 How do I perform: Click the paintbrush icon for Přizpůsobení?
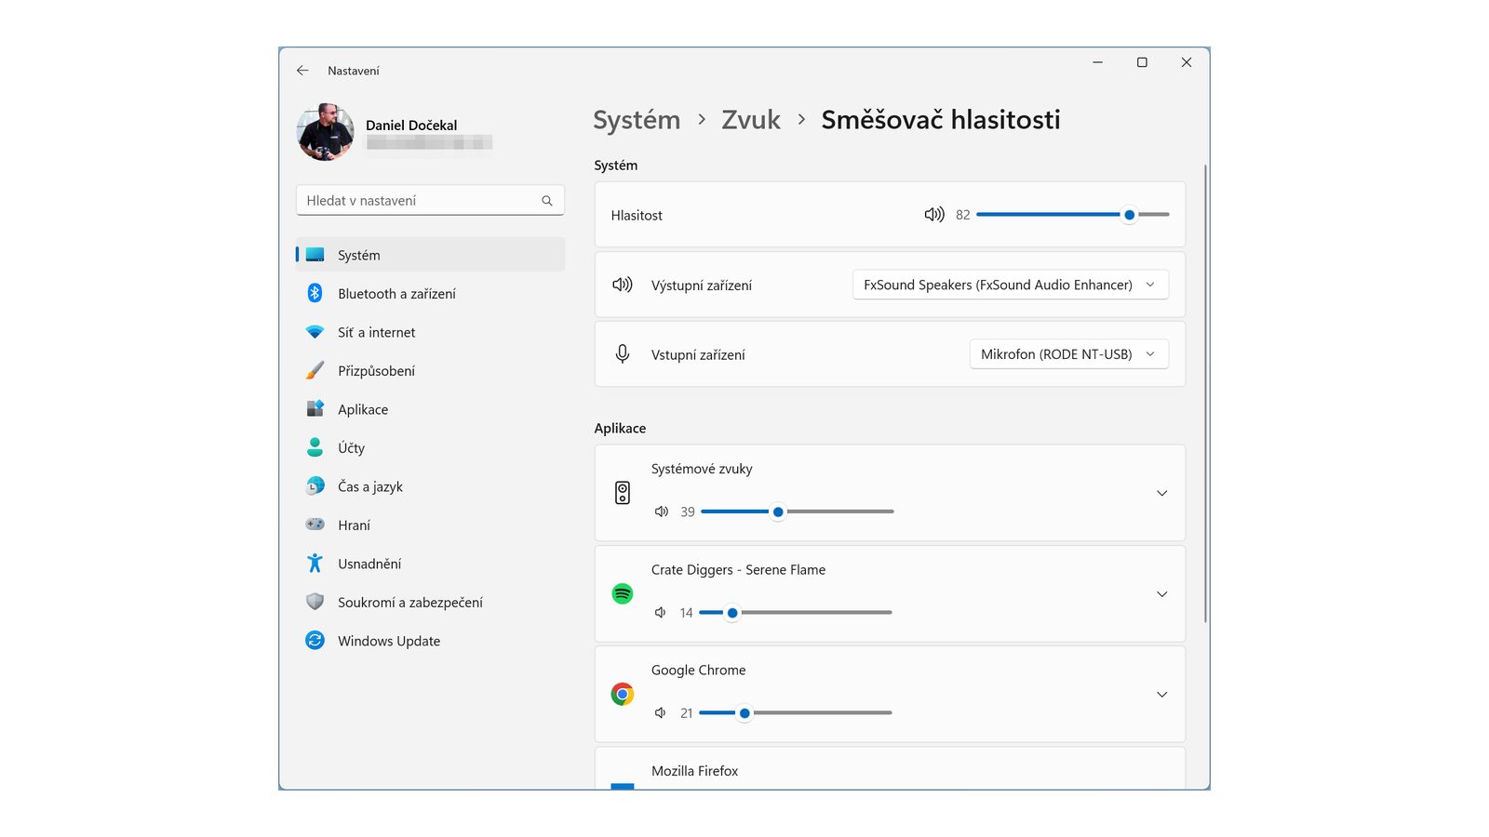pyautogui.click(x=315, y=370)
